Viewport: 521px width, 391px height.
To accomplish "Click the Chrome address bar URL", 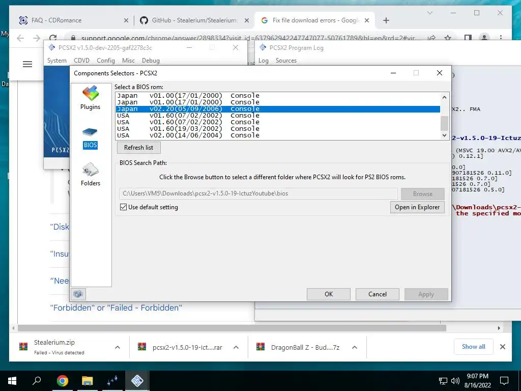I will [248, 38].
